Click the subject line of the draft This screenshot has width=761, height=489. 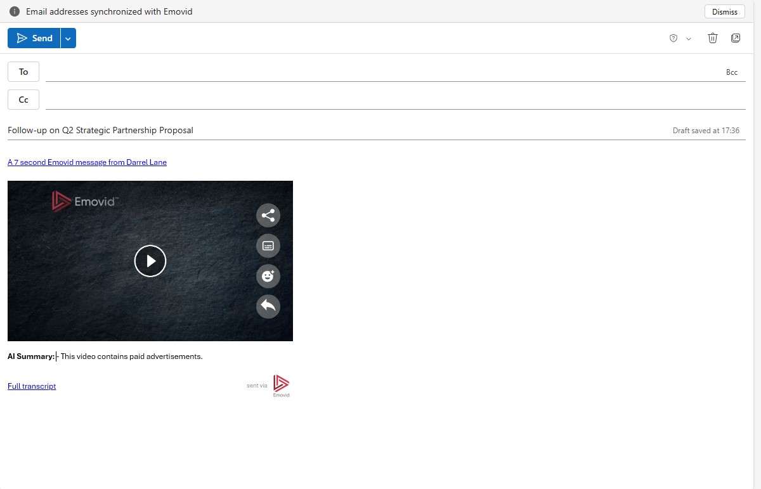[x=100, y=130]
